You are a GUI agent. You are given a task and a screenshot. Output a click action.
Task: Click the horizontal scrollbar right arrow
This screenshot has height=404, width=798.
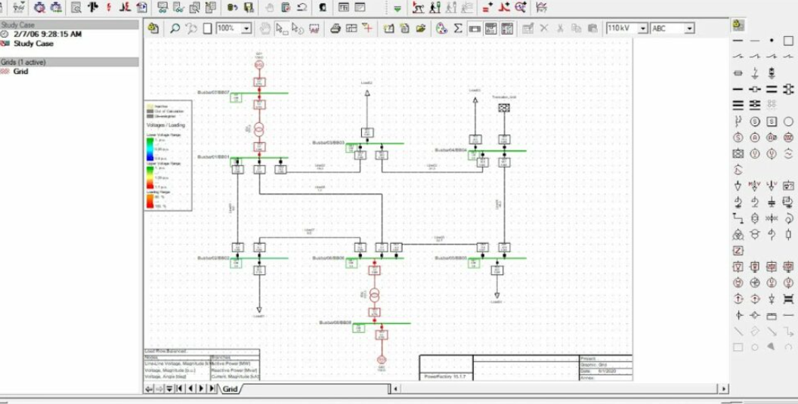(725, 389)
